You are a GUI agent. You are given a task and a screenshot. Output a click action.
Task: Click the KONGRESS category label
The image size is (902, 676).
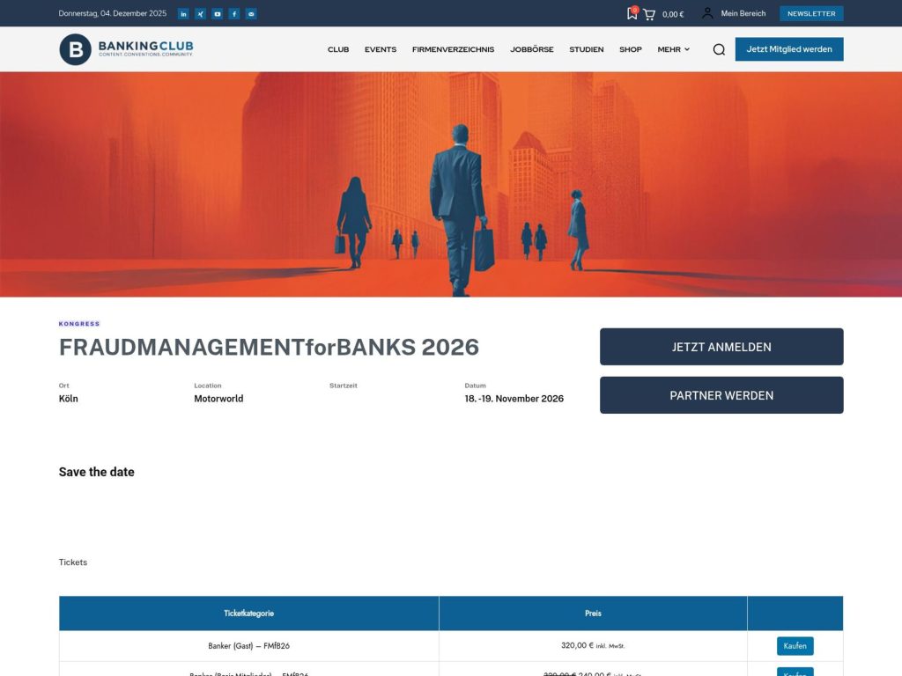pyautogui.click(x=79, y=323)
